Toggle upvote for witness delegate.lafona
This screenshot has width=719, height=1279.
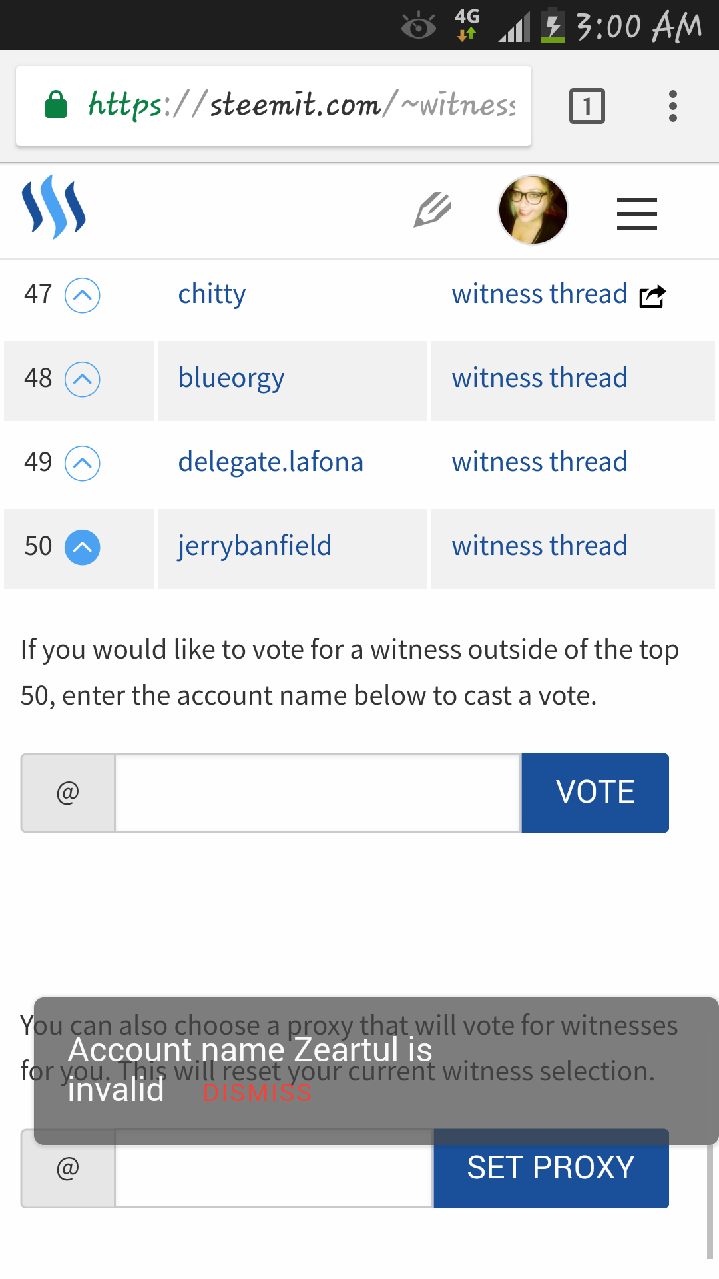click(83, 463)
